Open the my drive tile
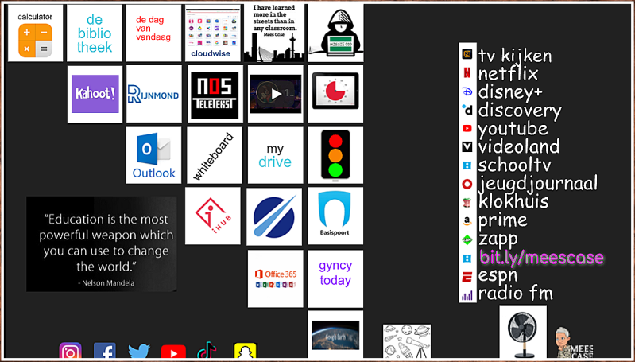This screenshot has width=635, height=362. point(276,155)
